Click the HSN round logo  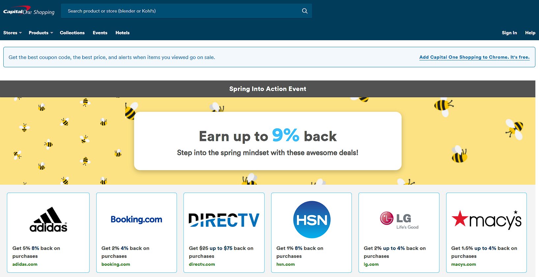(x=312, y=220)
